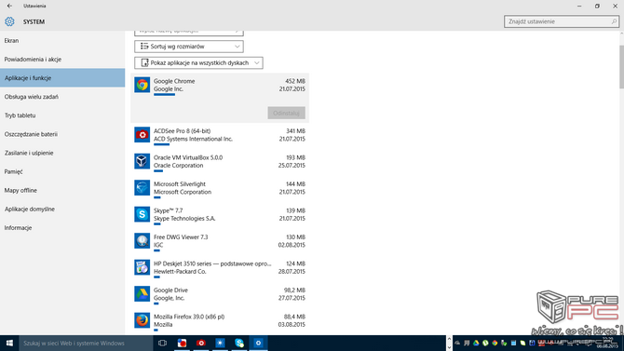
Task: Select HP Deskjet 3510 series entry text
Action: [212, 263]
